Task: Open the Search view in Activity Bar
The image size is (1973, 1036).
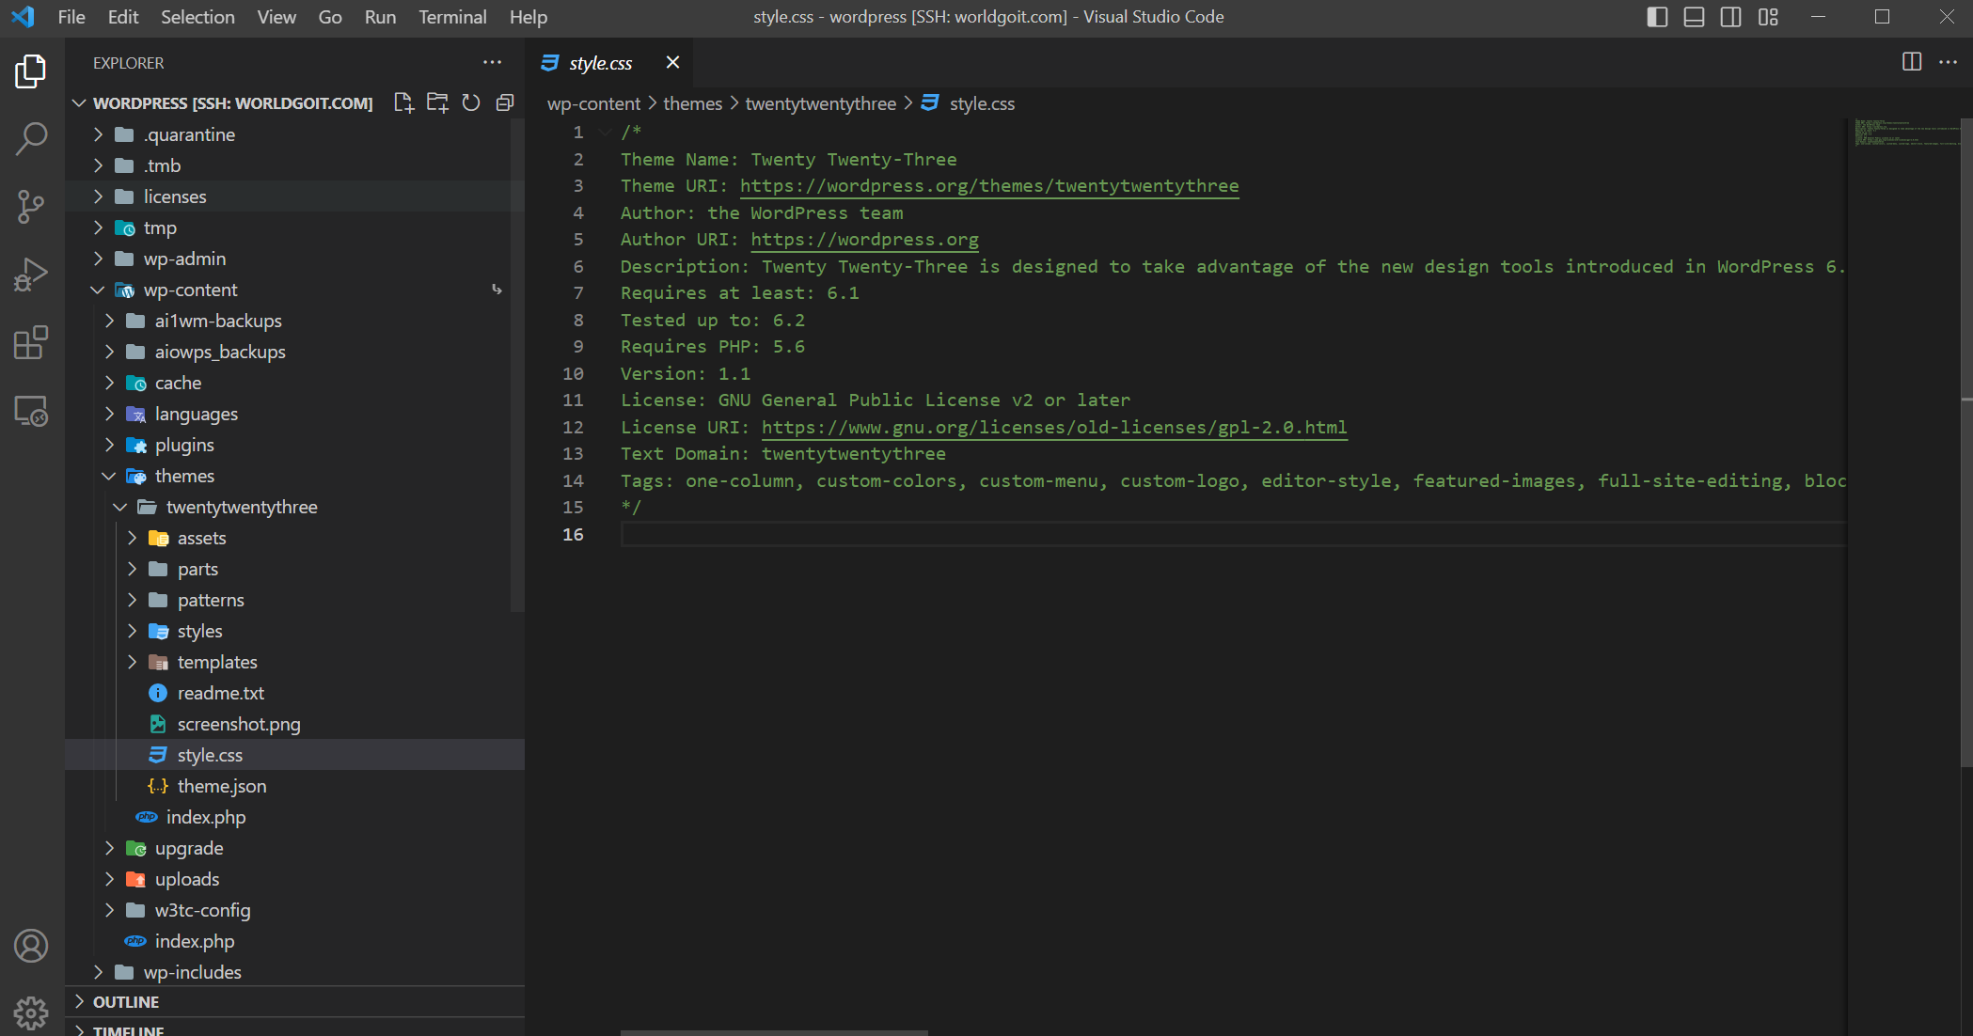Action: 31,137
